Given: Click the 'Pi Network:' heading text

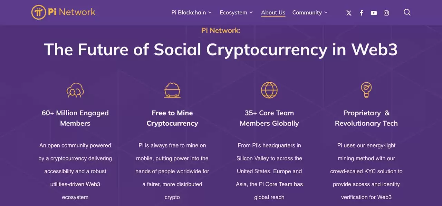Looking at the screenshot, I should 221,30.
